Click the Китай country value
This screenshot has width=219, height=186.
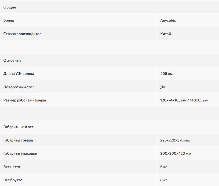click(166, 34)
